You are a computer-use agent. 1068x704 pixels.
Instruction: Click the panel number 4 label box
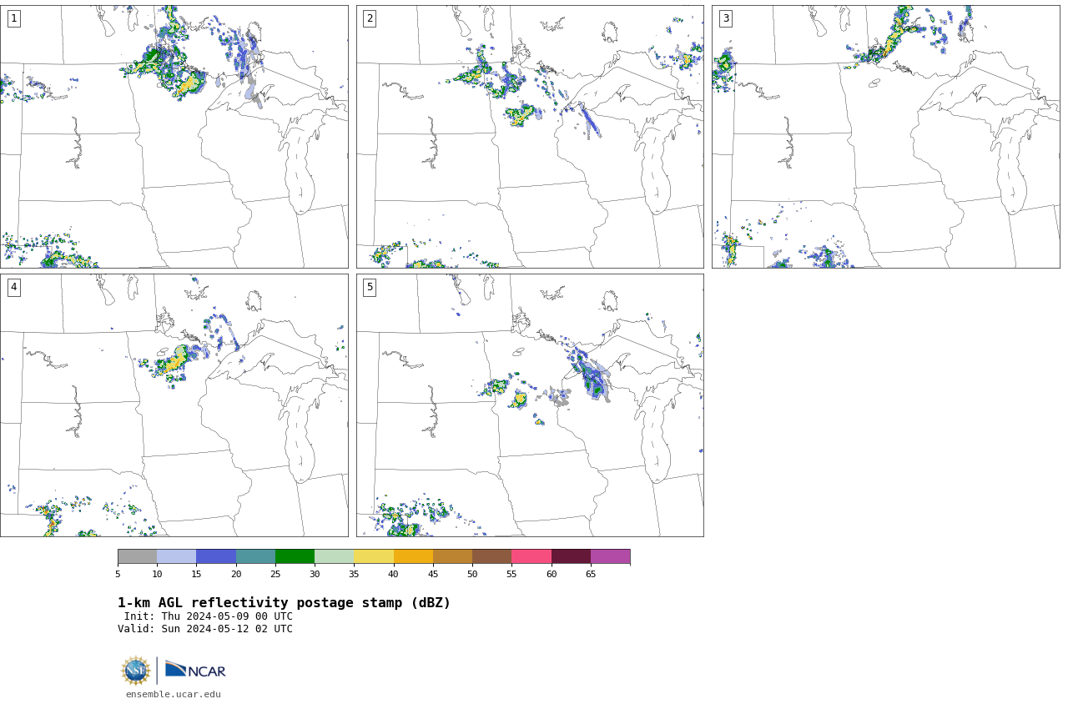pyautogui.click(x=13, y=287)
